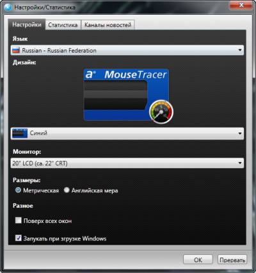Select the Метрическая radio button
This screenshot has width=256, height=273.
(19, 190)
